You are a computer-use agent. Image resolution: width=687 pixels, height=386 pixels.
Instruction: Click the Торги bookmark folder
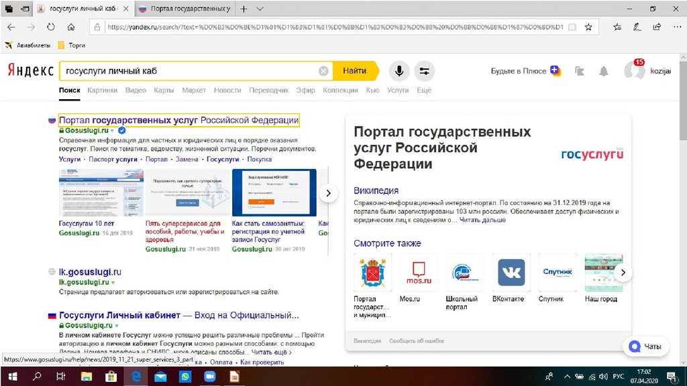coord(72,45)
